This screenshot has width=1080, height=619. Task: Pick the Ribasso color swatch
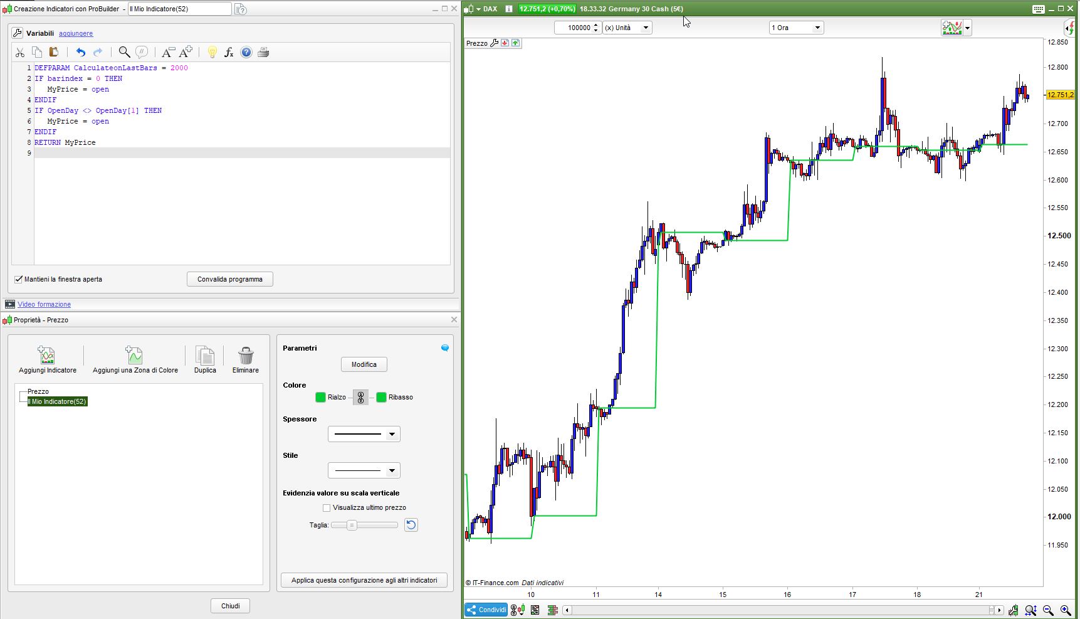[381, 398]
